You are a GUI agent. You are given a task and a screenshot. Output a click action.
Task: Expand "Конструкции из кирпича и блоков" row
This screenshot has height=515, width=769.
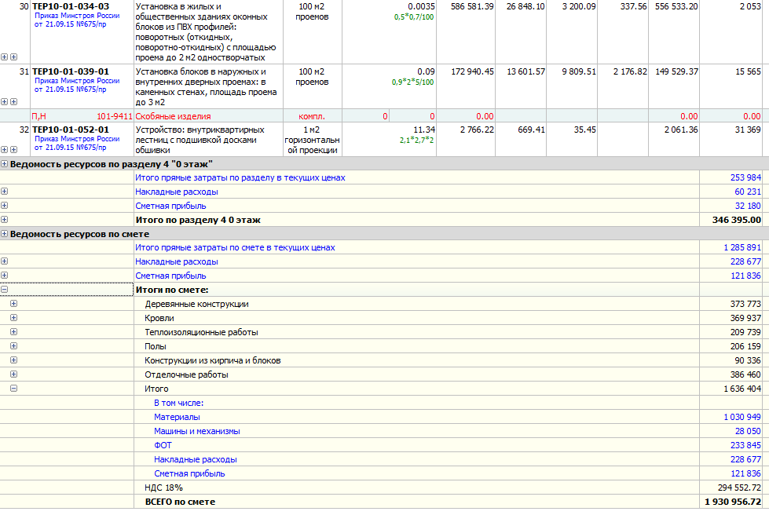pyautogui.click(x=13, y=360)
